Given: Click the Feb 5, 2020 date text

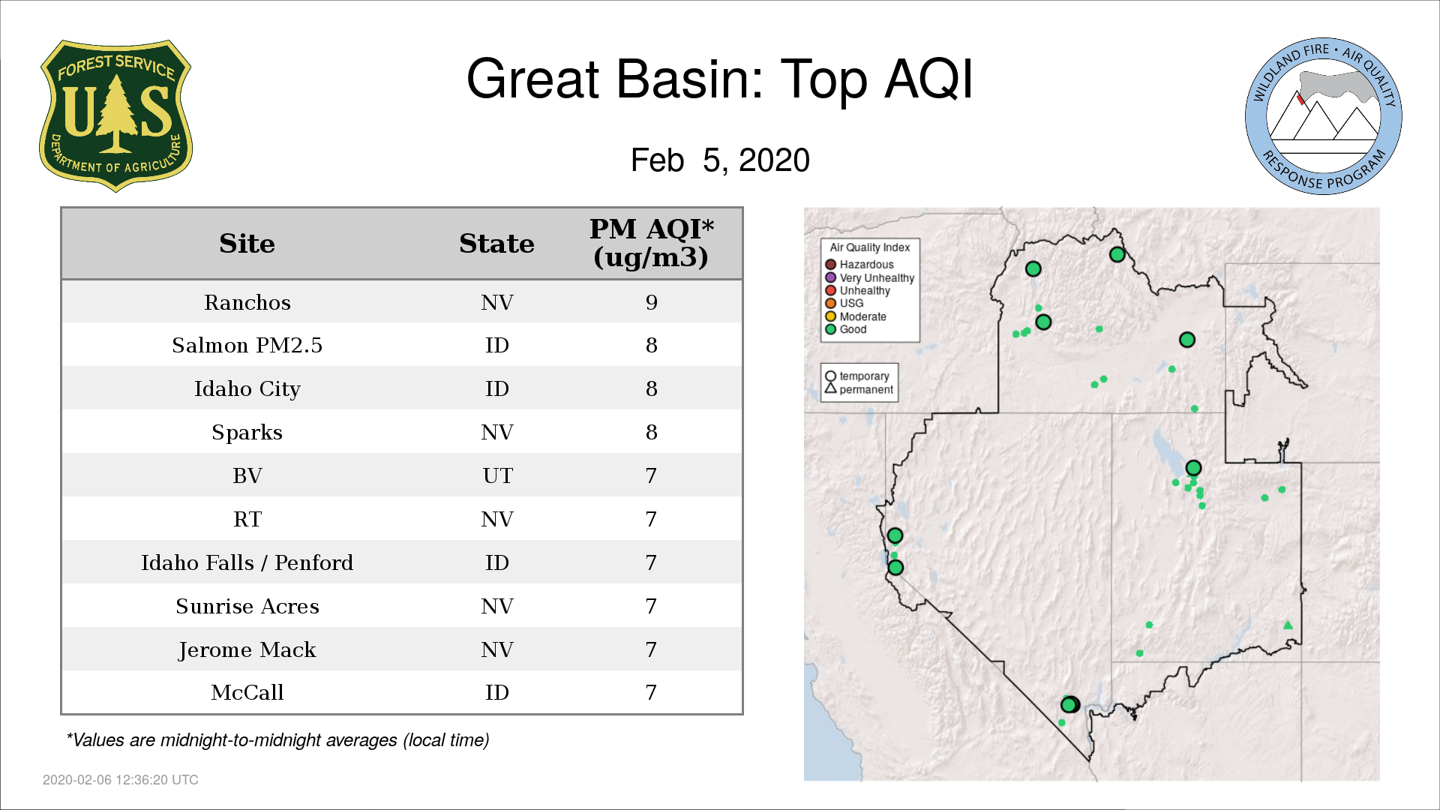Looking at the screenshot, I should pyautogui.click(x=720, y=160).
